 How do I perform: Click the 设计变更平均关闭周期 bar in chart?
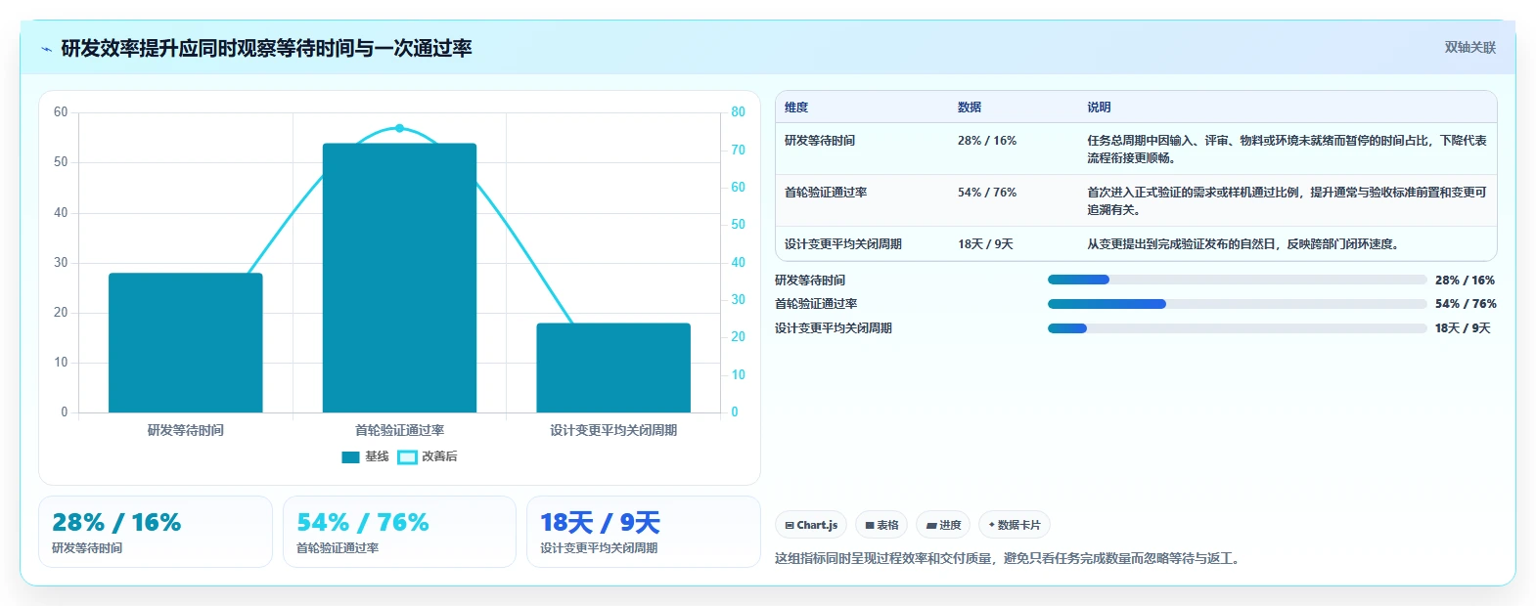613,368
